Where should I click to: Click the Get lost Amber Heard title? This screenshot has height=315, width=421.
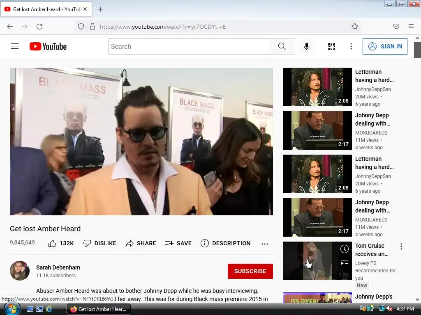coord(45,229)
